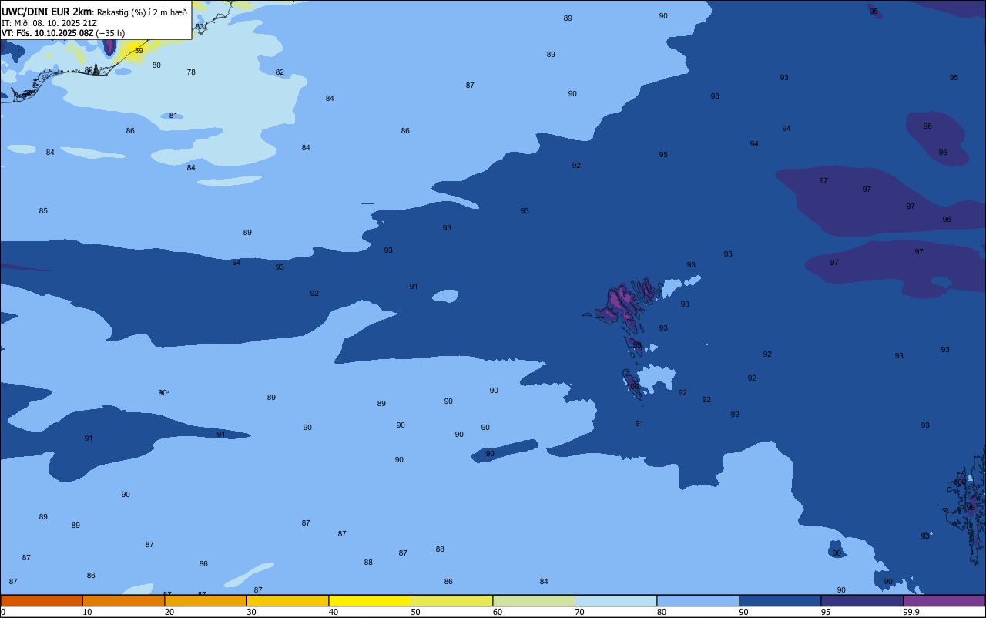
Task: Select the orange 10–20 legend swatch
Action: click(123, 600)
